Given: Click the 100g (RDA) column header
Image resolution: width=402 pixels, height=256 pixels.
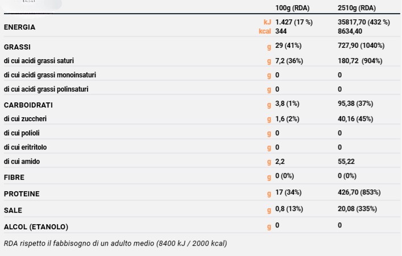Looking at the screenshot, I should click(294, 8).
